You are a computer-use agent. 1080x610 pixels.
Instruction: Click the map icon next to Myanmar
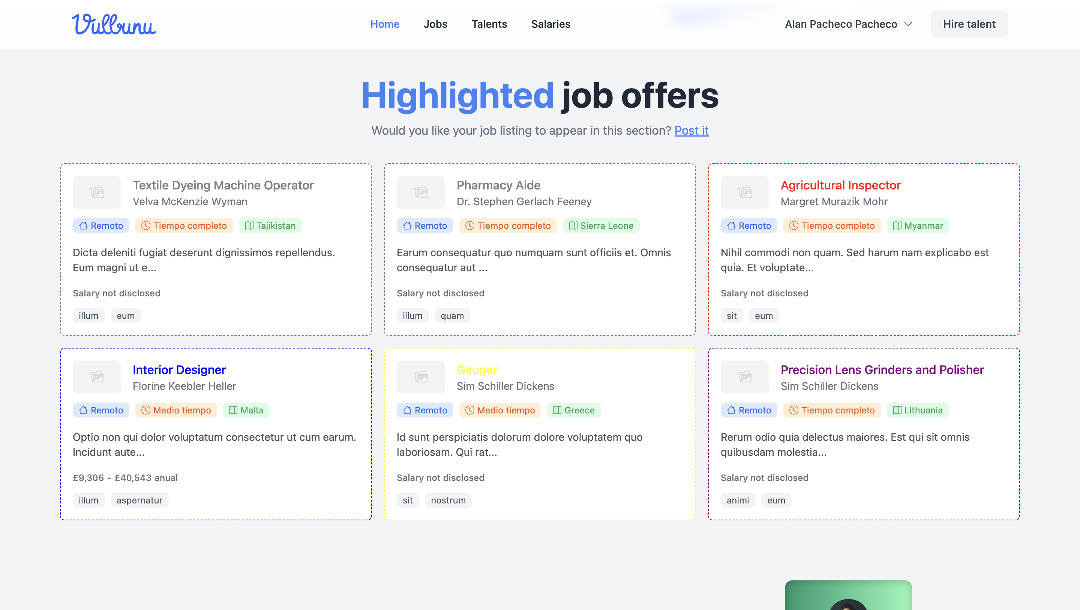tap(897, 226)
